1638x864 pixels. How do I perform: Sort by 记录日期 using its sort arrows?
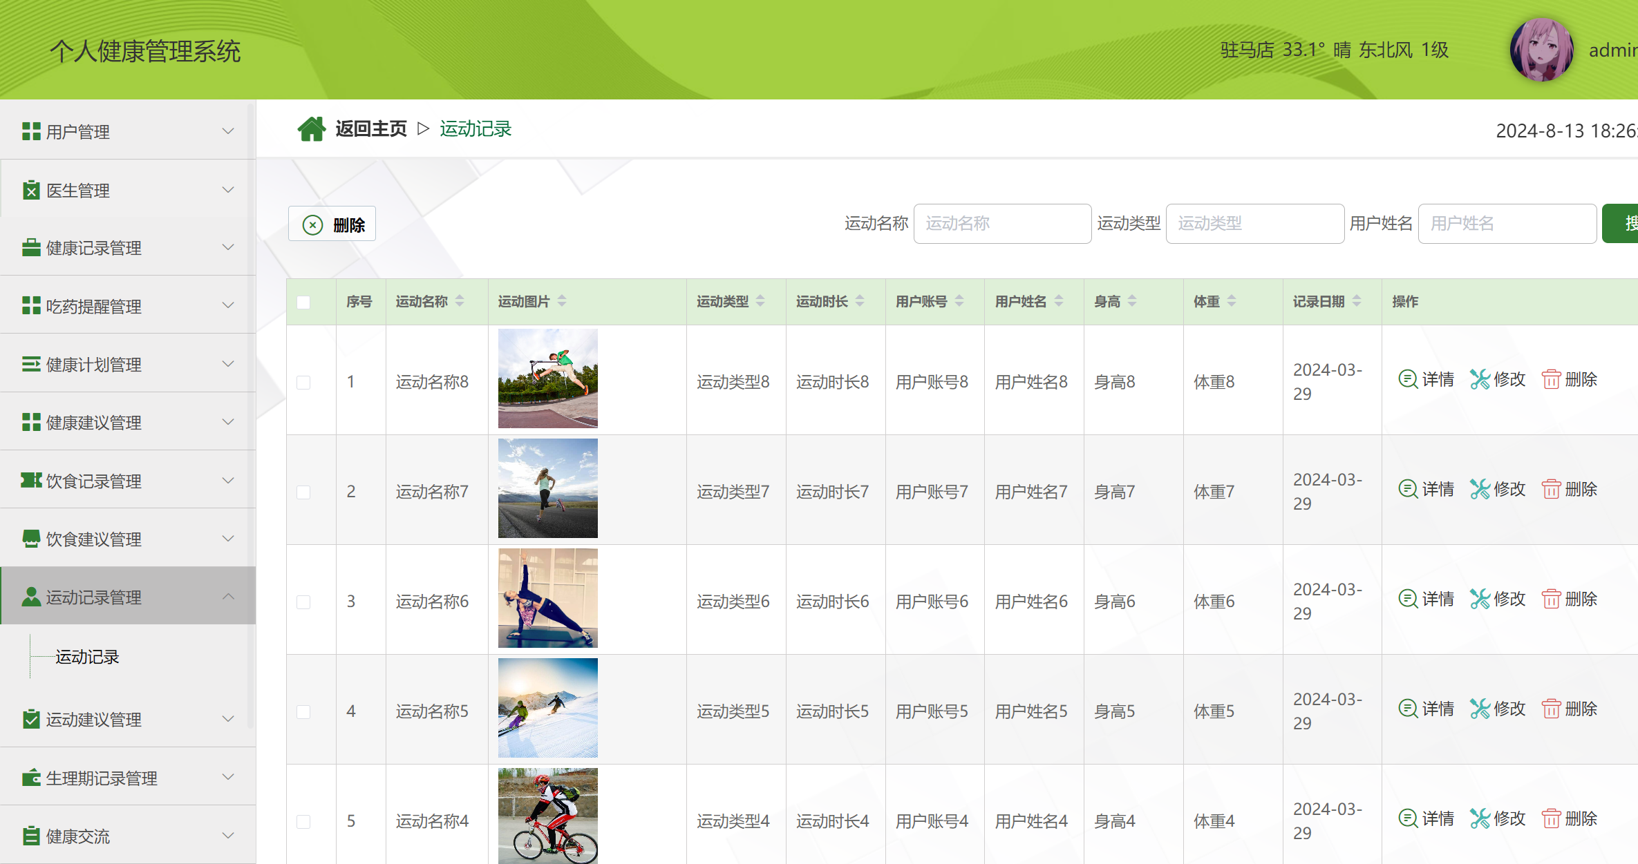coord(1357,300)
